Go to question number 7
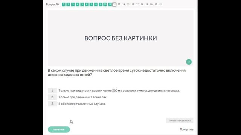 pos(91,4)
